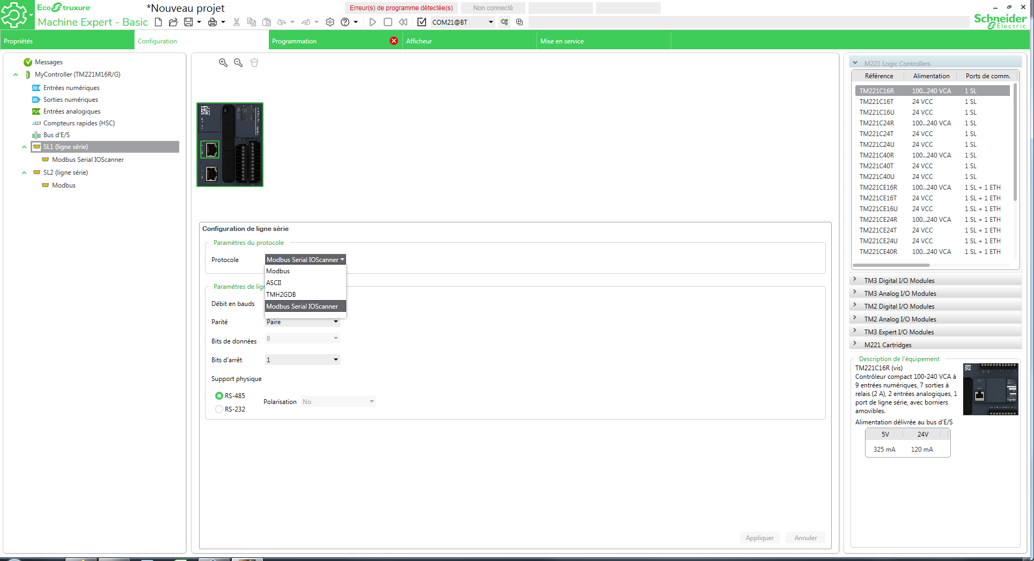The image size is (1034, 561).
Task: Click the overlapping squares simulator icon
Action: coord(519,22)
